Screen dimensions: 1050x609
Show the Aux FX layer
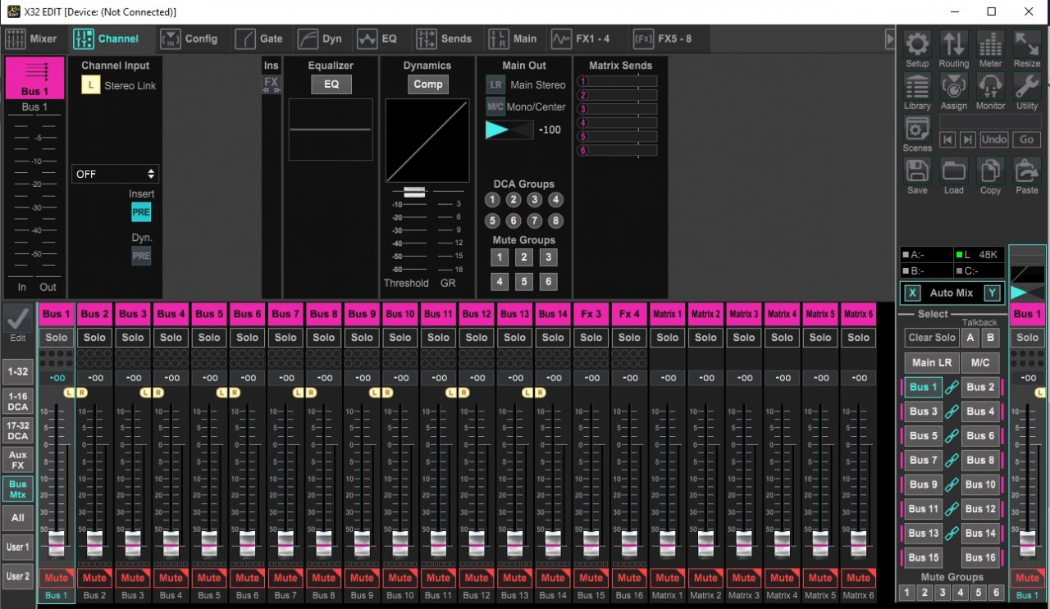point(17,460)
